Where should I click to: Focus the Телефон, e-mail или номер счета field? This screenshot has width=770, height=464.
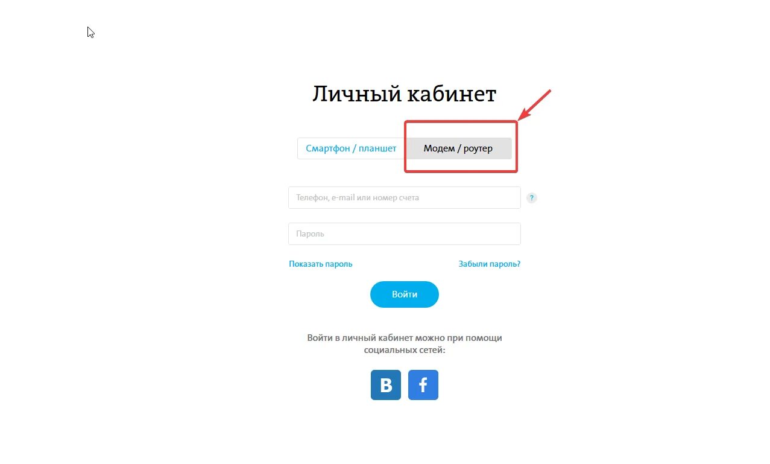[x=404, y=197]
